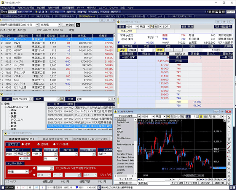Viewport: 236px width, 190px height.
Task: Select the 通常 order method radio button
Action: 22,144
